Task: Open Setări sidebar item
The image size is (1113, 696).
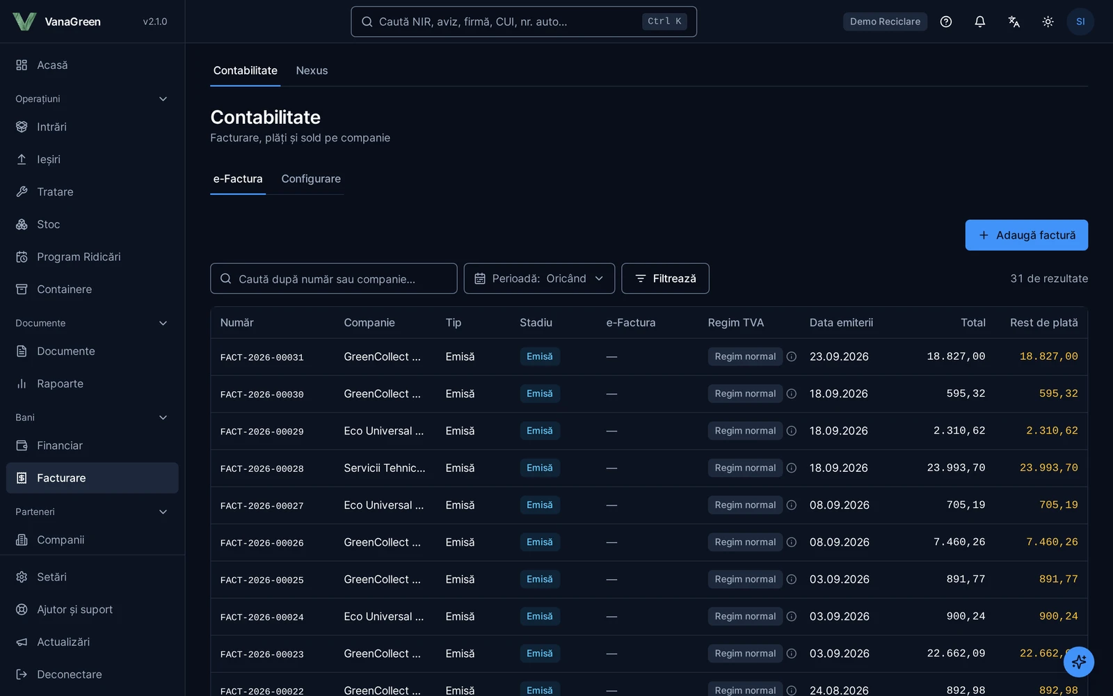Action: click(93, 577)
